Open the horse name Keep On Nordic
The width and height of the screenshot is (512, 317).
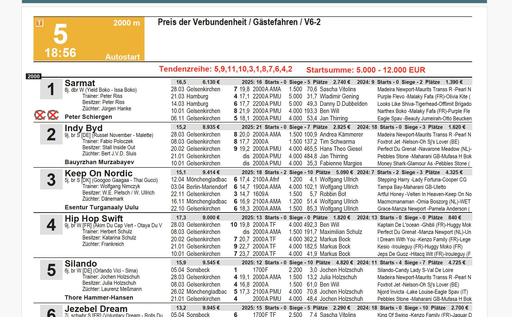coord(98,173)
